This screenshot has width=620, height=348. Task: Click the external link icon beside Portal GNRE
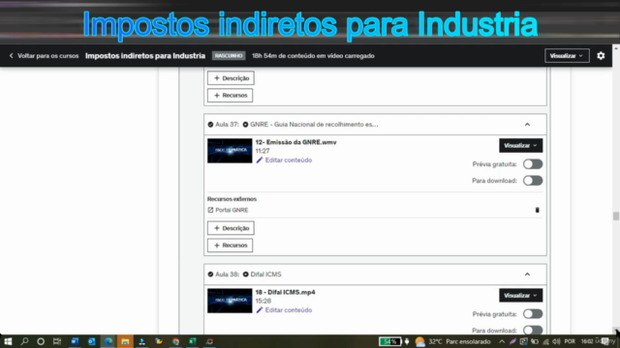[210, 210]
